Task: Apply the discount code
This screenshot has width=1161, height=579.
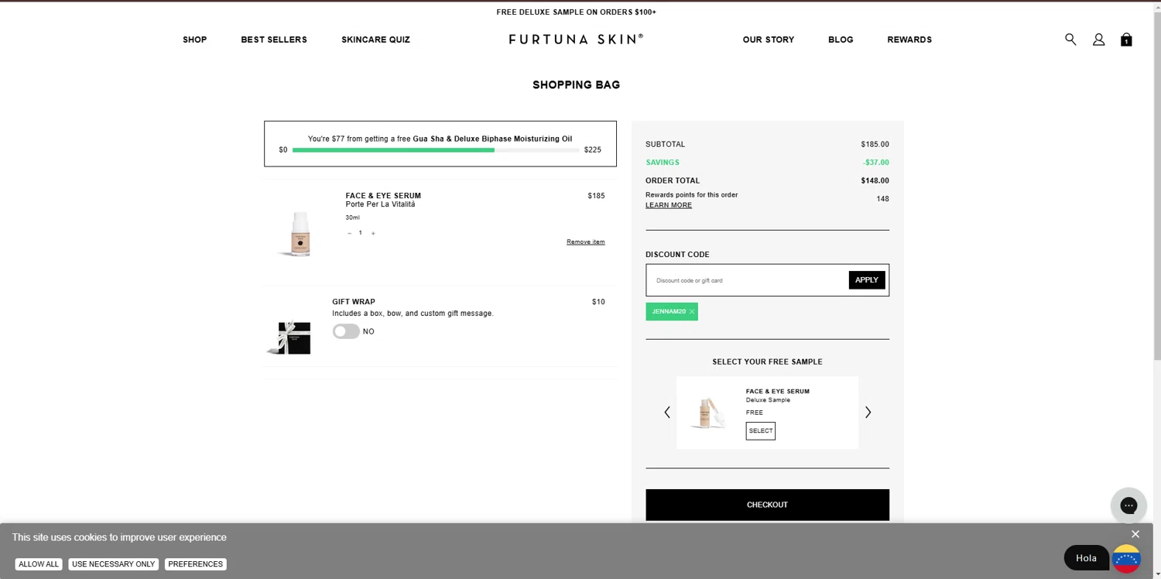Action: tap(867, 280)
